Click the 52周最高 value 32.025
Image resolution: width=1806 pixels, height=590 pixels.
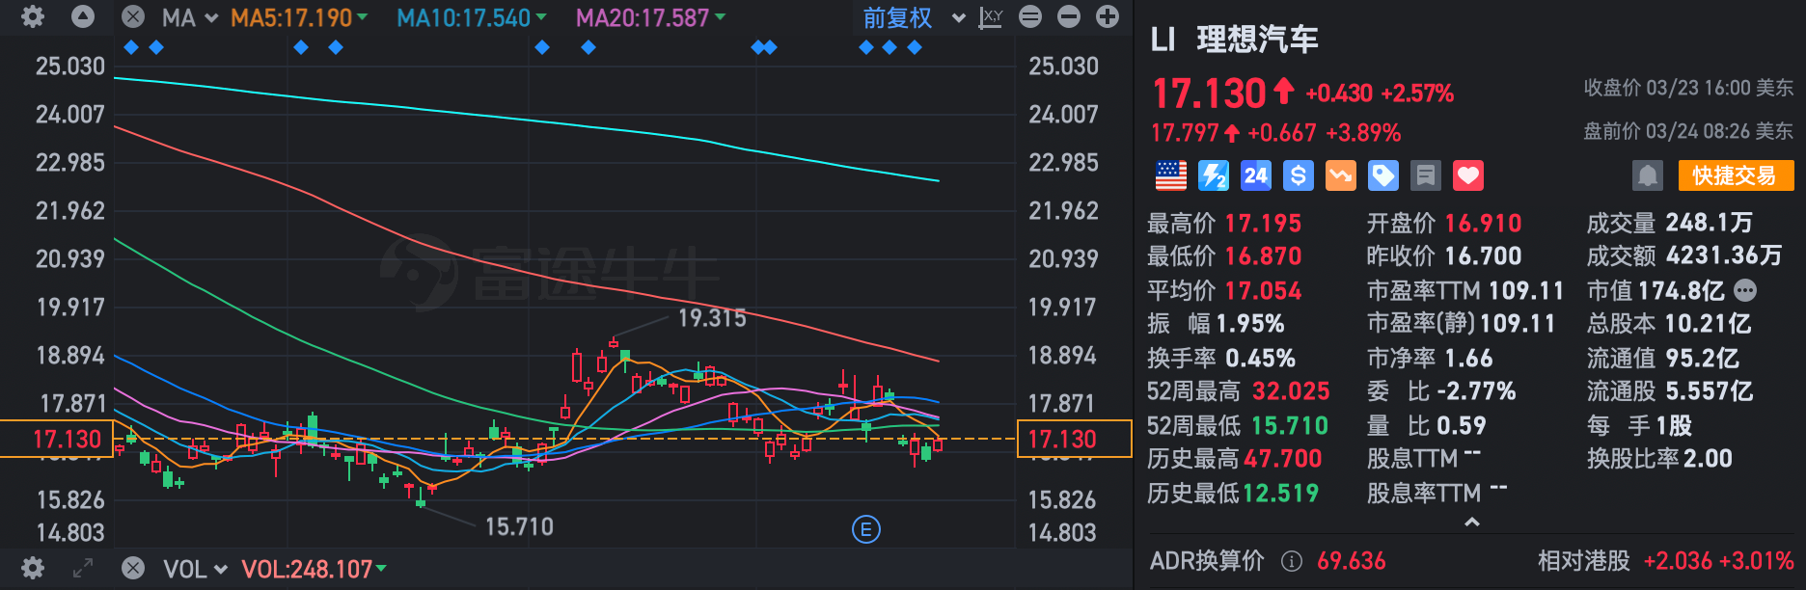pyautogui.click(x=1291, y=391)
